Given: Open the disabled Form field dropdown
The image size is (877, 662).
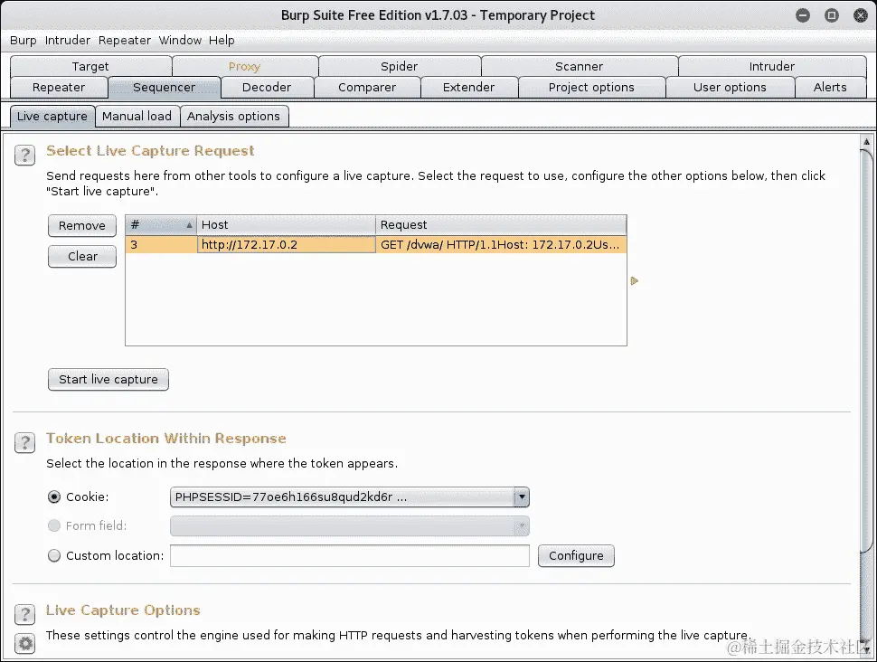Looking at the screenshot, I should point(350,525).
